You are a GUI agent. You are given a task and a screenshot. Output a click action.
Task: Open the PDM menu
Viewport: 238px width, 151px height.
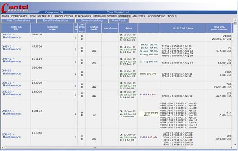pyautogui.click(x=32, y=16)
